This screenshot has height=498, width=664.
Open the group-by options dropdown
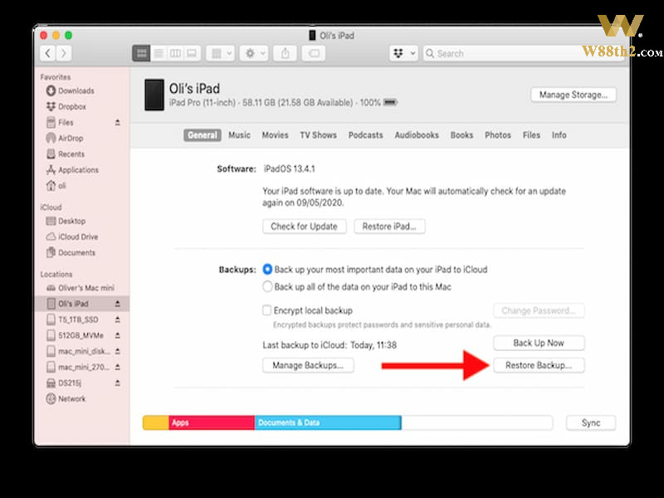click(x=221, y=53)
